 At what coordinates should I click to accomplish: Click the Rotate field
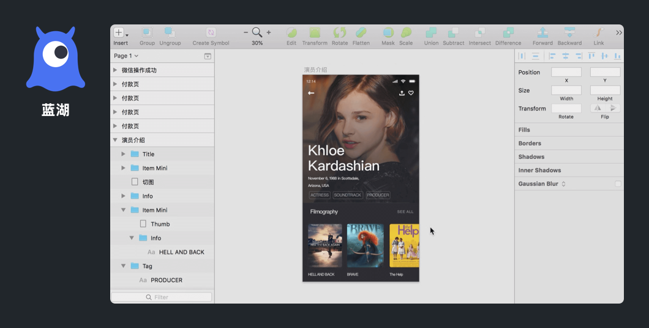(566, 108)
